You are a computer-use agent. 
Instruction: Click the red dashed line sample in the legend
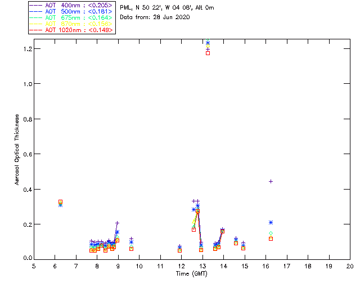[x=36, y=30]
